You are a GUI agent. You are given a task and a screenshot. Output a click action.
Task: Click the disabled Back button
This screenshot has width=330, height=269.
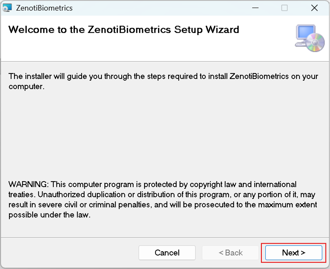(230, 253)
